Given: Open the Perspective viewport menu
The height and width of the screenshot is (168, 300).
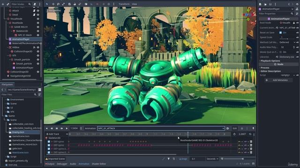Looking at the screenshot, I should (54, 11).
